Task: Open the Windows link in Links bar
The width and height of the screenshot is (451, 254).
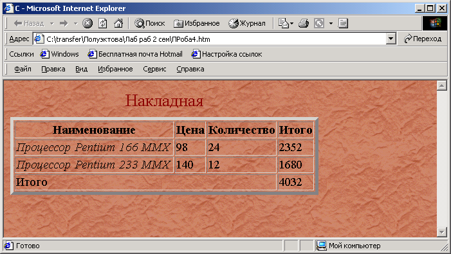Action: coord(60,54)
